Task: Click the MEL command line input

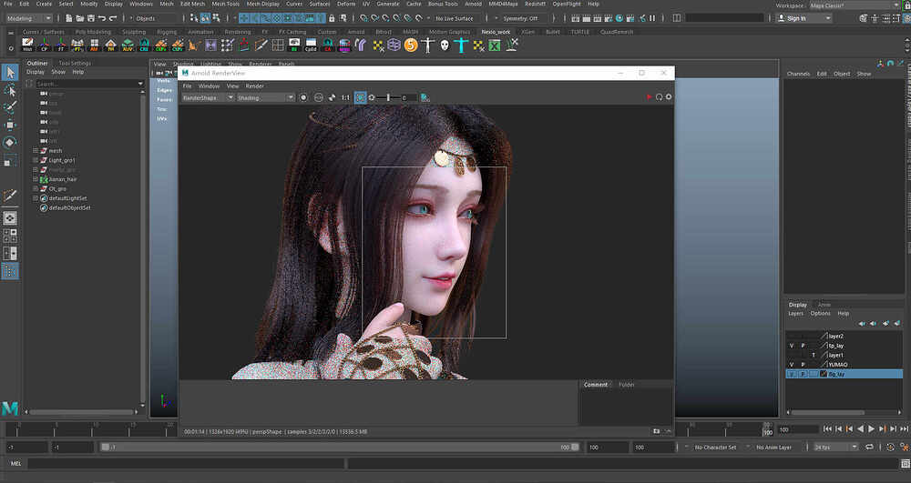Action: point(187,463)
